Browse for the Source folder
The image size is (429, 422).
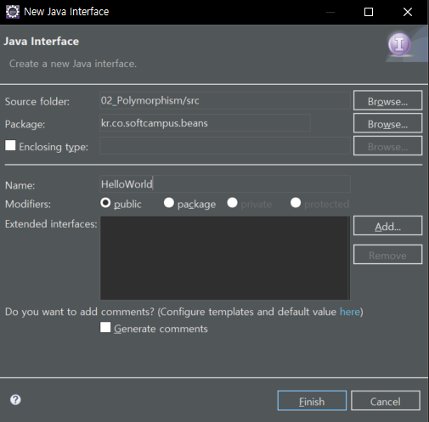click(387, 100)
